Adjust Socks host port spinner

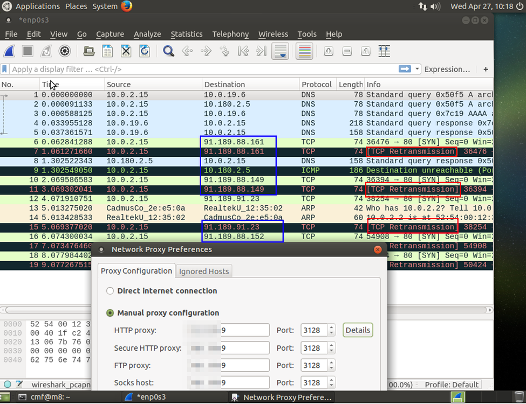331,383
